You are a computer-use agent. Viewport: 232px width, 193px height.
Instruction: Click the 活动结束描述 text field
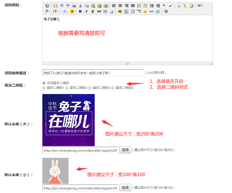pyautogui.click(x=93, y=73)
